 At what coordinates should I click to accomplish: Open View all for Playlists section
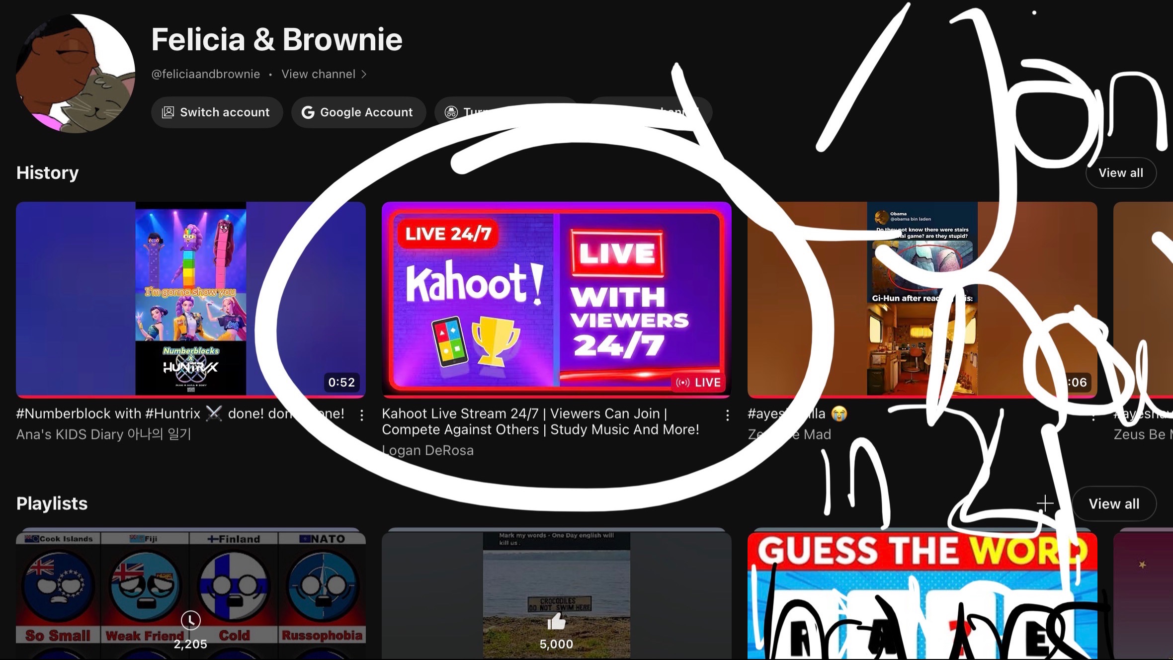click(1113, 504)
